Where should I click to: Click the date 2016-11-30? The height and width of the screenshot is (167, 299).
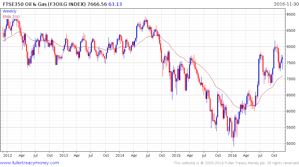point(286,4)
